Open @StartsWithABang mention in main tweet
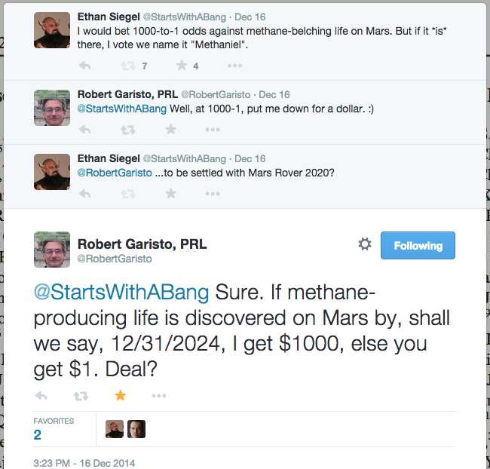This screenshot has height=469, width=490. [121, 293]
